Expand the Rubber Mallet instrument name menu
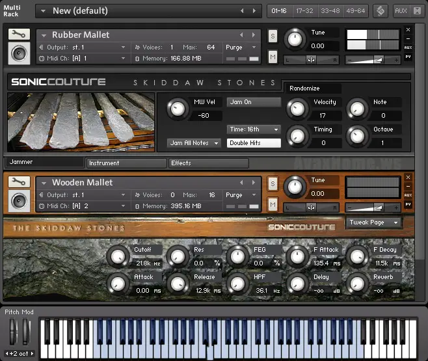Screen dimensions: 428x361 pyautogui.click(x=44, y=36)
